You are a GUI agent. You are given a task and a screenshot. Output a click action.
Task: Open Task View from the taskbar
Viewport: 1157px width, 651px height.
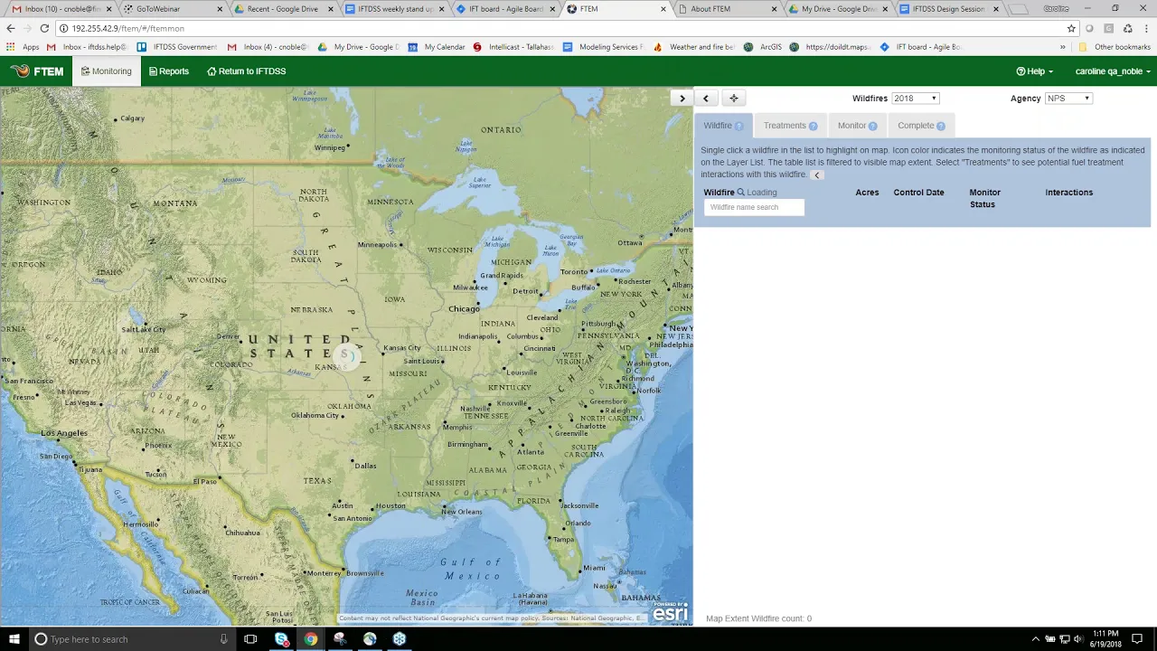[251, 639]
